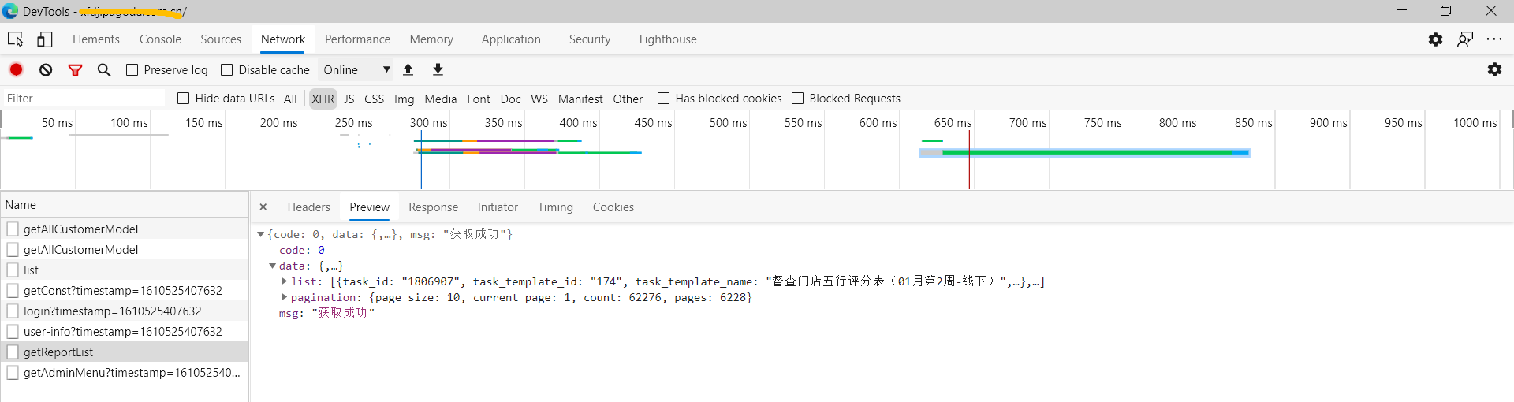Select the getAdminMenu request
The height and width of the screenshot is (402, 1514).
click(x=131, y=373)
